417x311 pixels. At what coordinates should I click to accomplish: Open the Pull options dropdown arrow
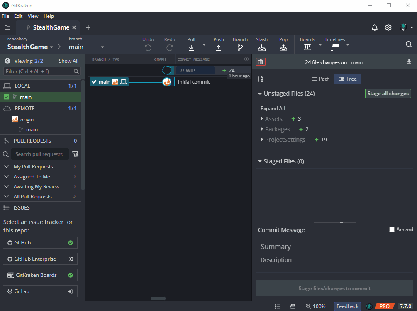204,44
